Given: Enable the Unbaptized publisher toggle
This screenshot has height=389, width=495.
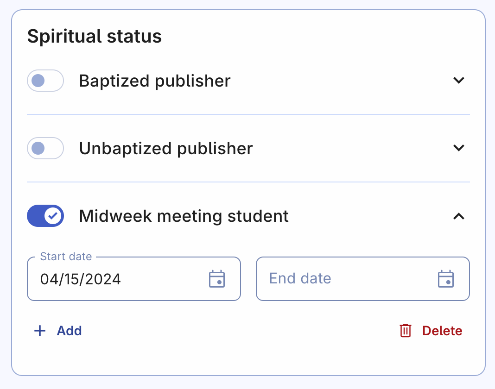Looking at the screenshot, I should (x=45, y=148).
